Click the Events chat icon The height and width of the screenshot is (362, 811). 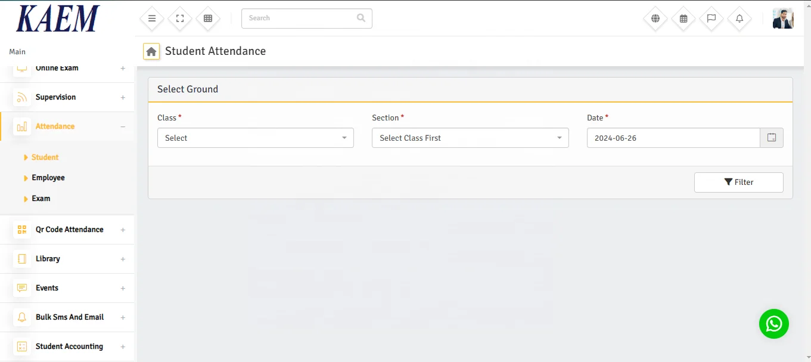(22, 288)
